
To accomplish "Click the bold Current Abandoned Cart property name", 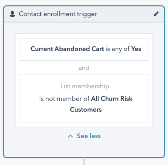I will (x=67, y=49).
